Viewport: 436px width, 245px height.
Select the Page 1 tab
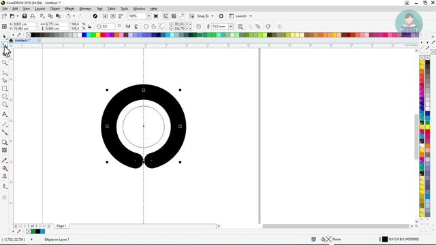click(x=61, y=226)
